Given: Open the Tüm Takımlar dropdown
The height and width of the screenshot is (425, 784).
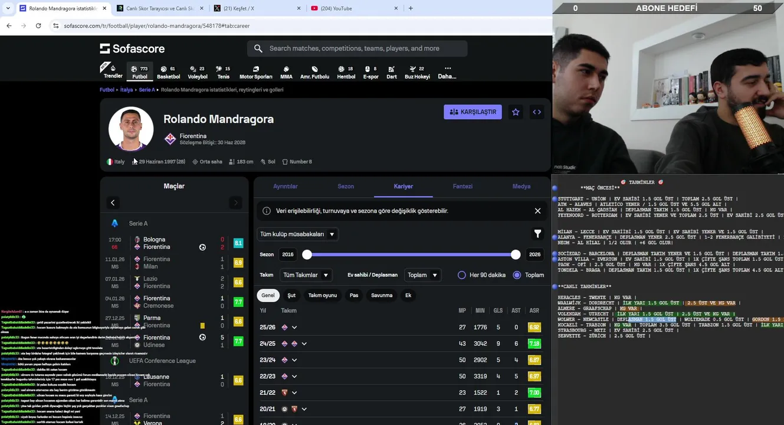Looking at the screenshot, I should tap(306, 275).
